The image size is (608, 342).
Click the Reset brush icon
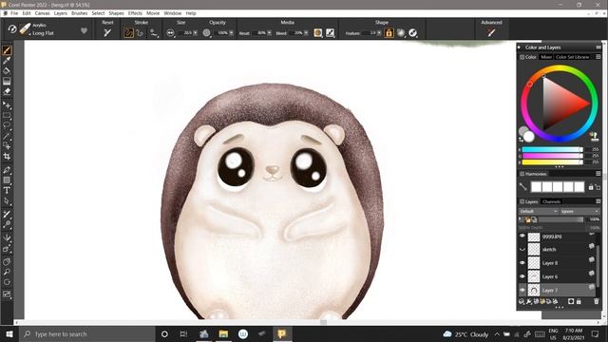tap(107, 33)
